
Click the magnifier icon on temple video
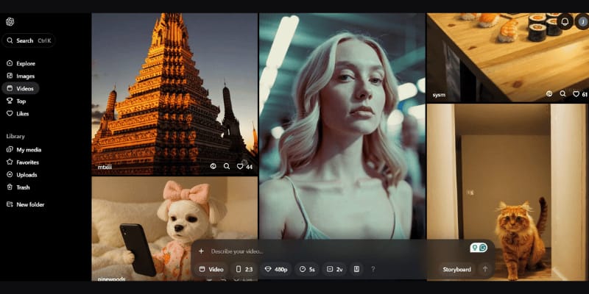pos(227,166)
